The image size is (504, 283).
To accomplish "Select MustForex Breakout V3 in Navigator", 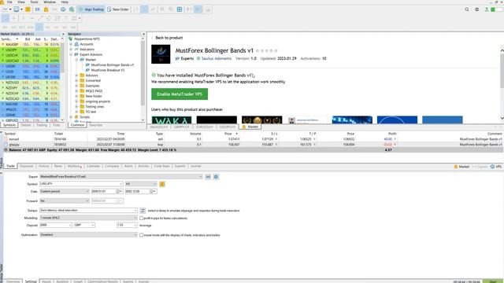I will click(x=108, y=70).
